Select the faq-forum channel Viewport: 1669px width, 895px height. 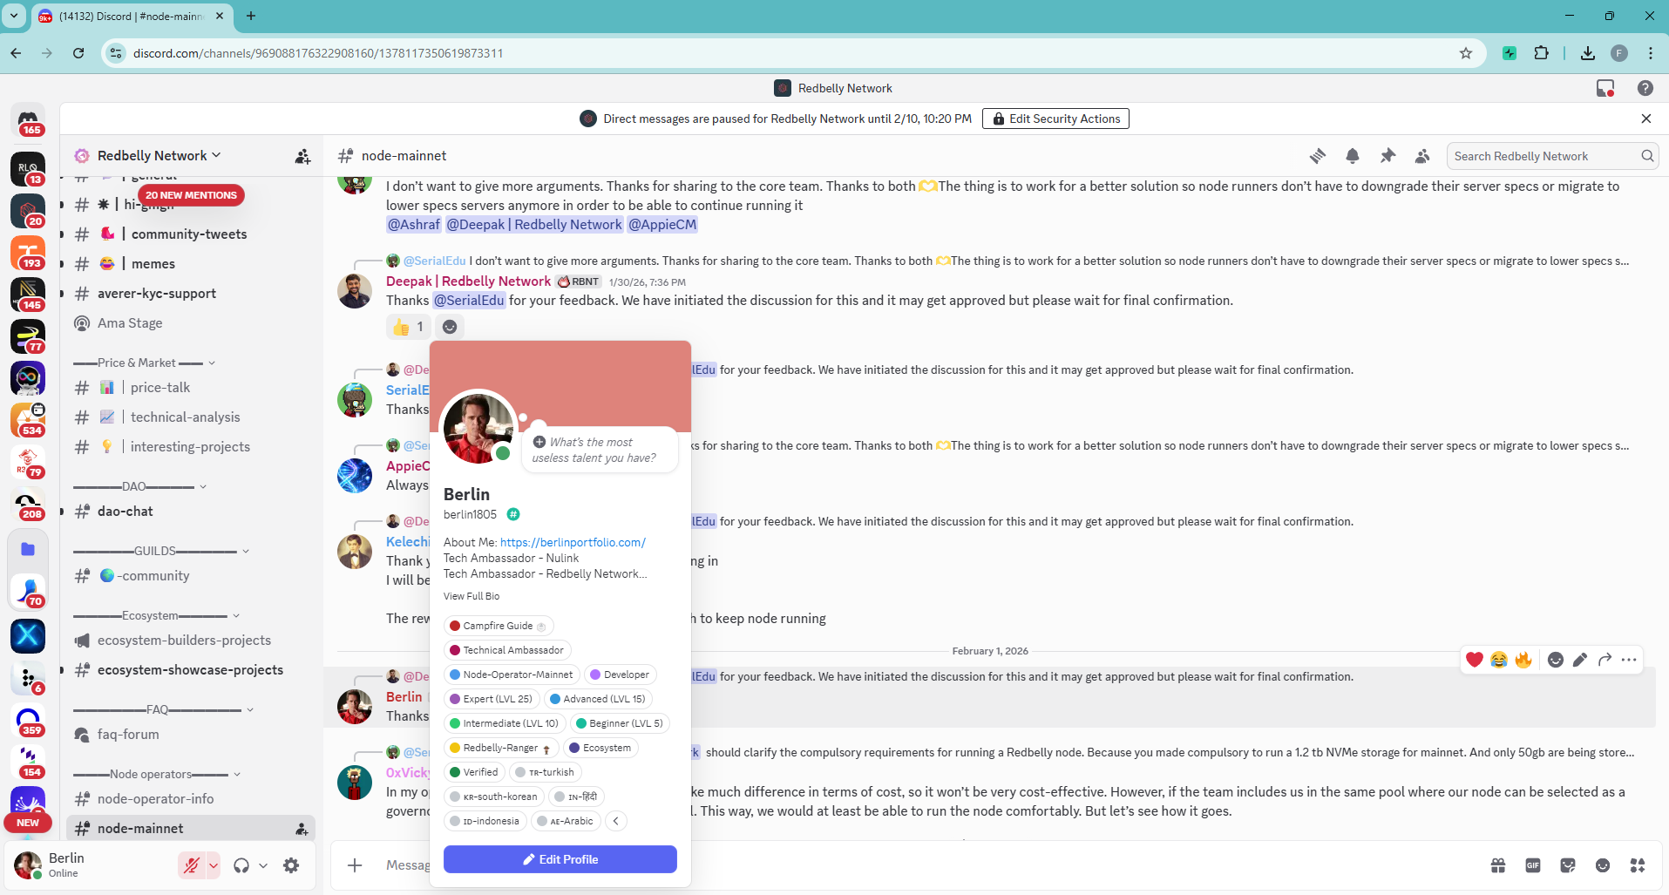point(128,735)
